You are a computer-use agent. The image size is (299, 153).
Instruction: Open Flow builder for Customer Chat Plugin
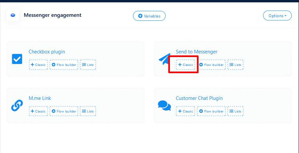211,111
